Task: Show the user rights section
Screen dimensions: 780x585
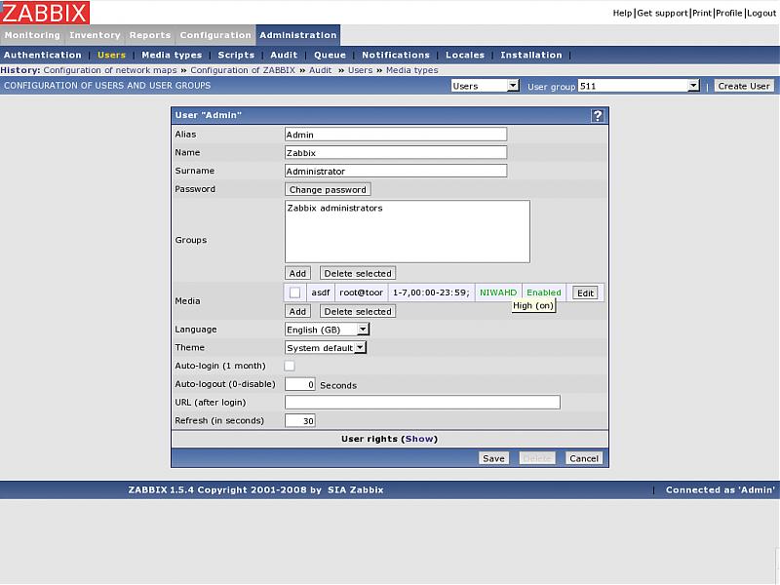Action: (x=419, y=439)
